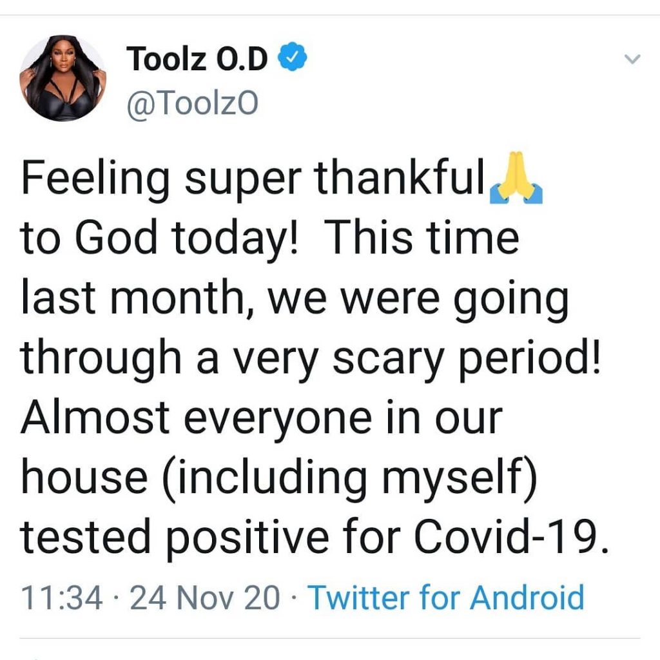Image resolution: width=660 pixels, height=660 pixels.
Task: Click the praying hands emoji
Action: point(516,178)
